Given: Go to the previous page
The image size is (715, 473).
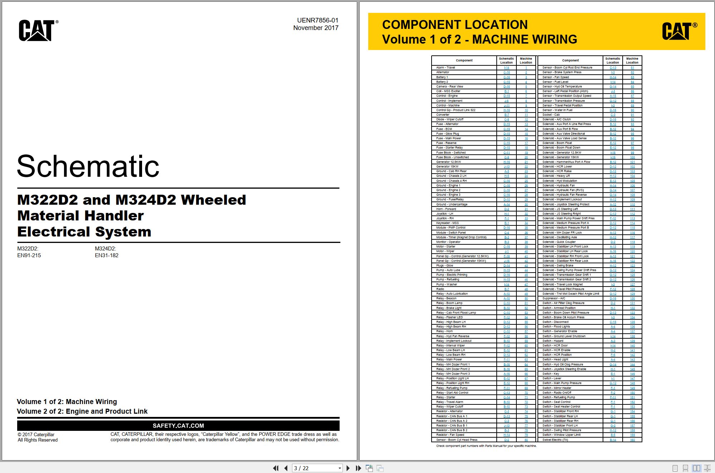Looking at the screenshot, I should pyautogui.click(x=286, y=468).
